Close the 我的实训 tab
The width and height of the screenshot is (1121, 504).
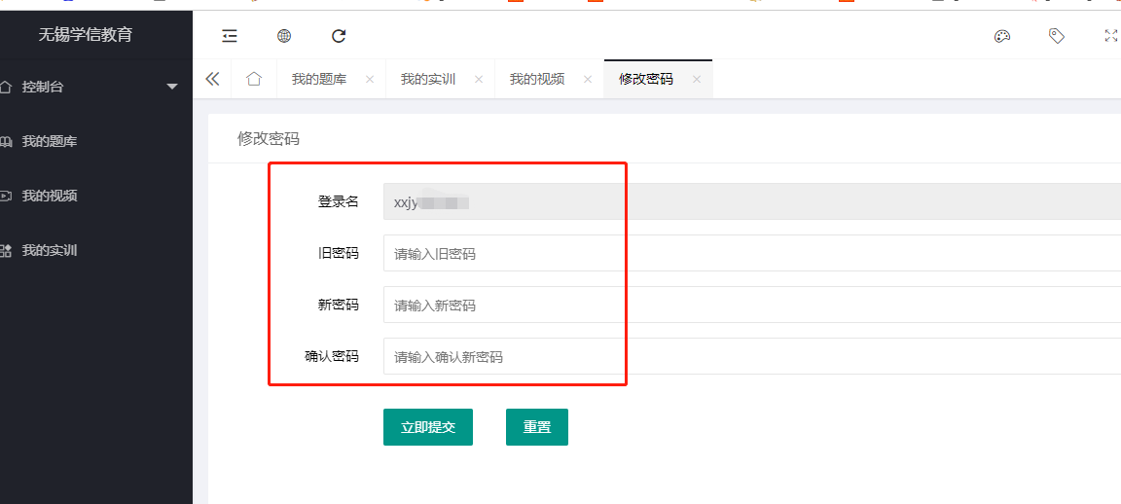point(479,80)
